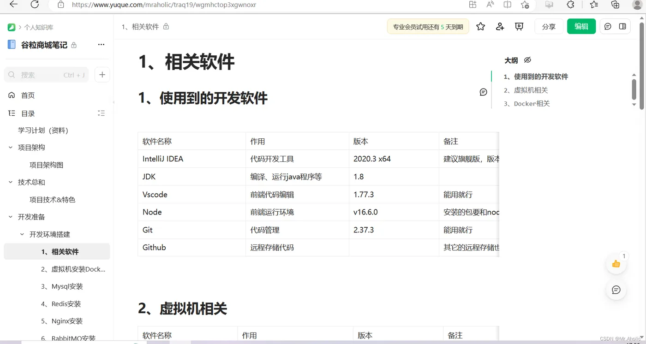Star this document in the Yuque header

click(480, 26)
